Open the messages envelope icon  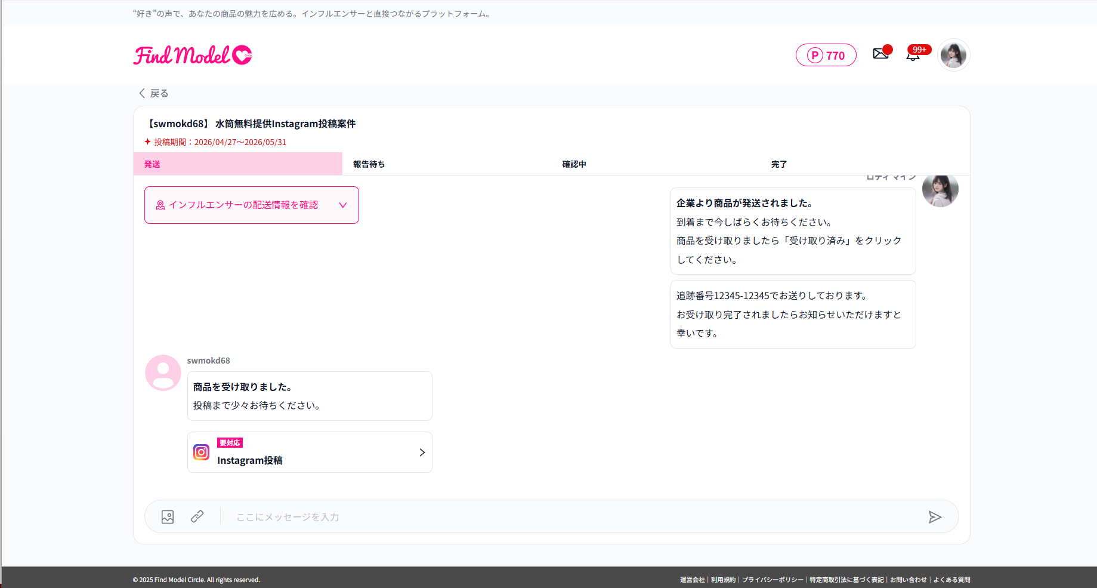click(880, 54)
